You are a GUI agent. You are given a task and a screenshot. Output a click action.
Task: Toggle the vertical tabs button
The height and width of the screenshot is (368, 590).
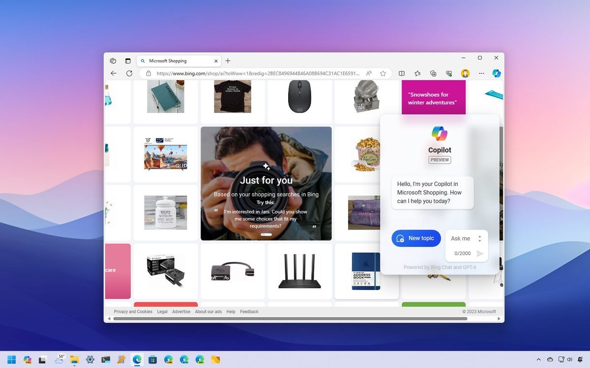click(128, 61)
